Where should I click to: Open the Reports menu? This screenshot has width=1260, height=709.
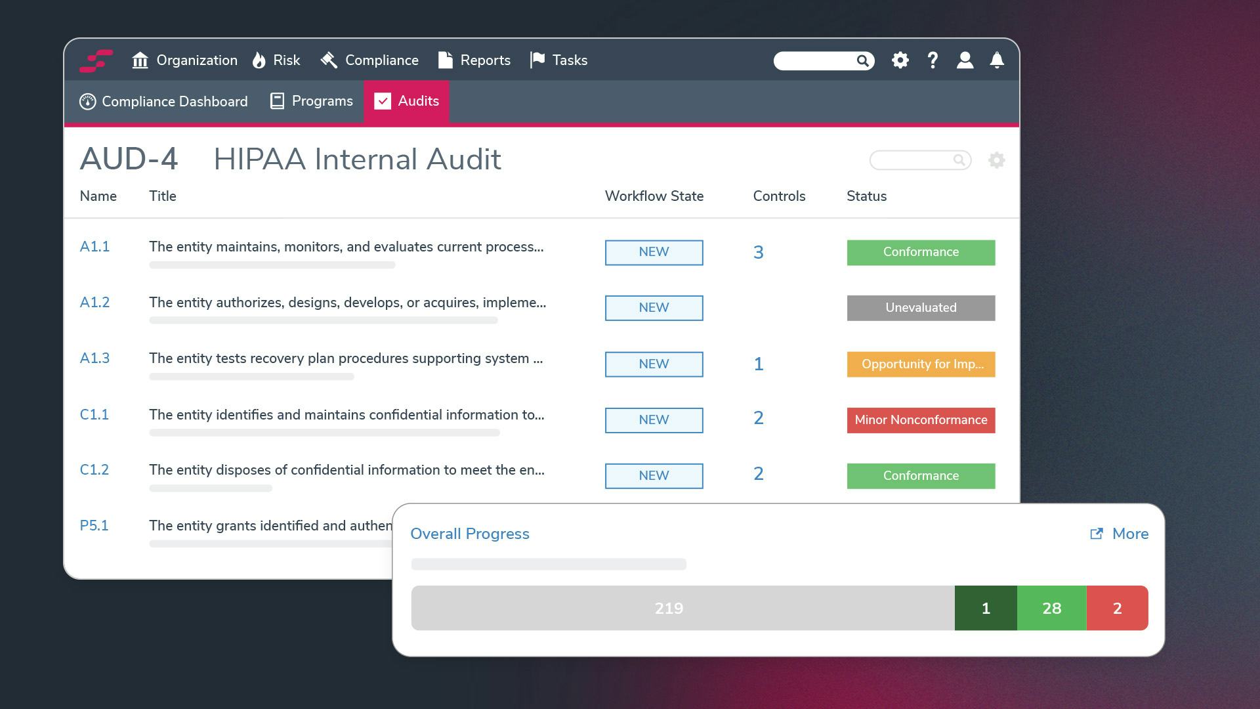click(x=474, y=60)
